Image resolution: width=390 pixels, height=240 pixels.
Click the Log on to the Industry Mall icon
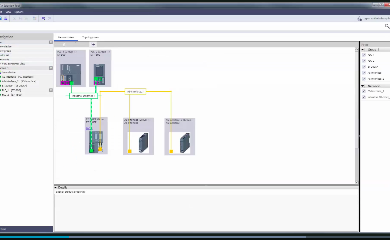pos(359,18)
